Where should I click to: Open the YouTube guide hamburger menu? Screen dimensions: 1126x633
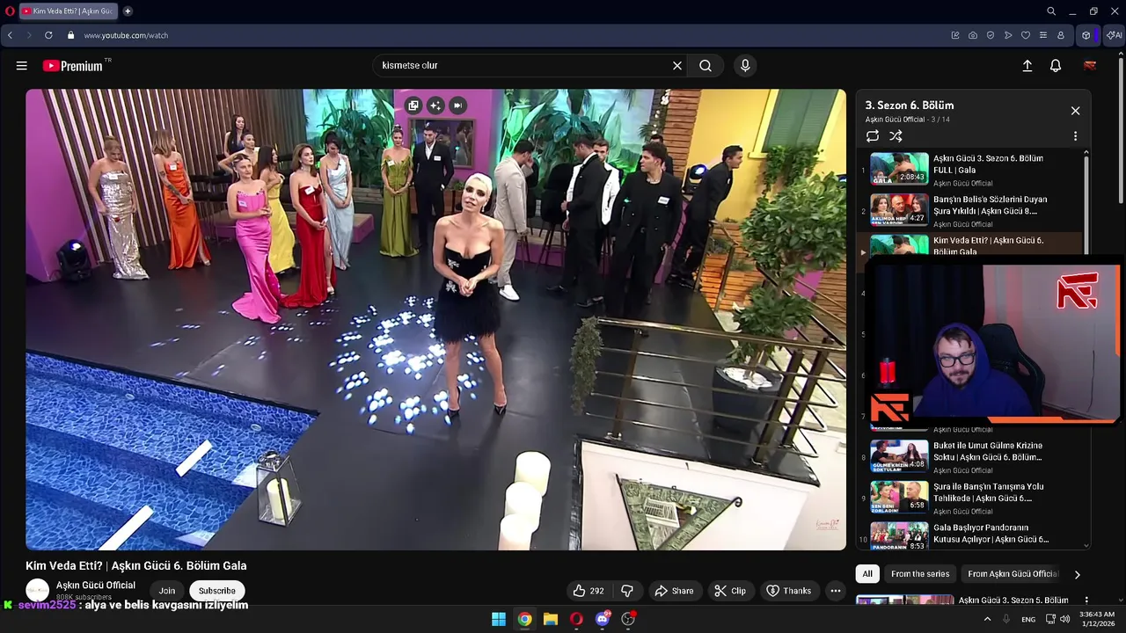(22, 66)
